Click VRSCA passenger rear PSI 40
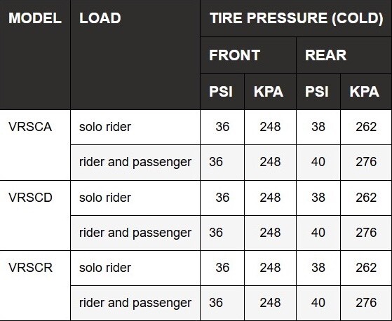Image resolution: width=392 pixels, height=321 pixels. click(318, 163)
